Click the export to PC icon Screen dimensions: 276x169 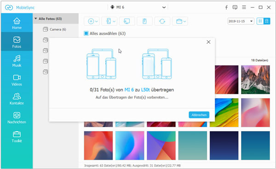pyautogui.click(x=127, y=21)
